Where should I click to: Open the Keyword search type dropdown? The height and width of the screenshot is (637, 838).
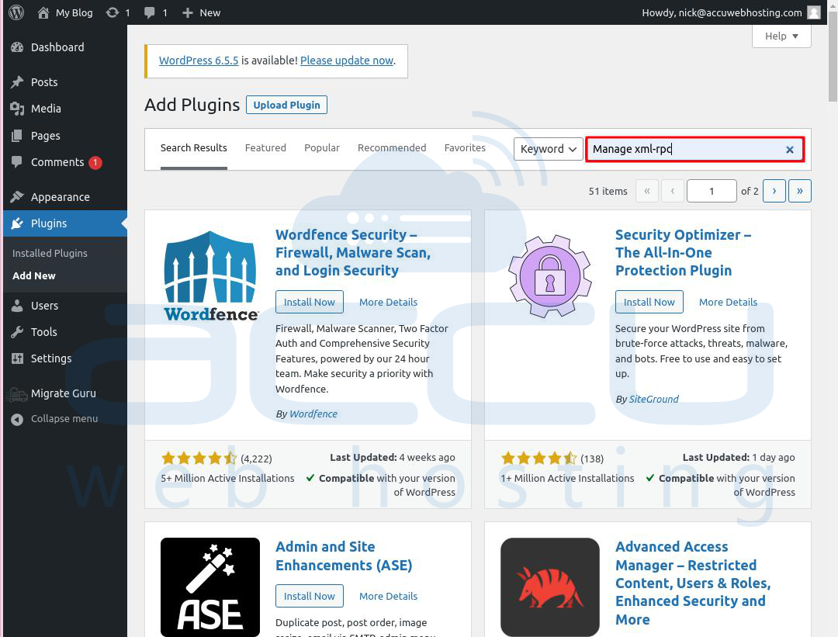(x=548, y=149)
